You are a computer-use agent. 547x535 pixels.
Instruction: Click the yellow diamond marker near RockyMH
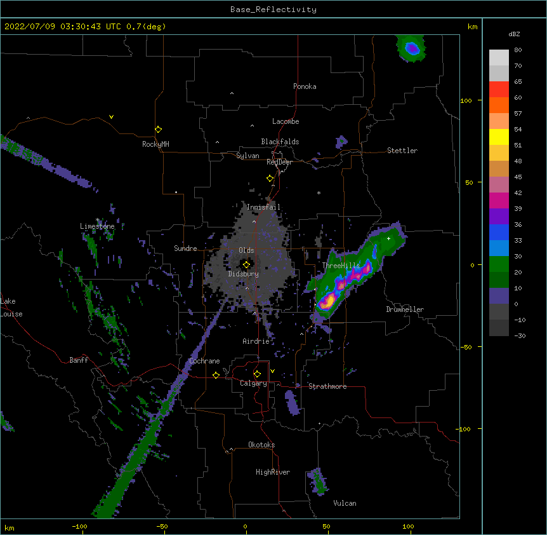158,130
